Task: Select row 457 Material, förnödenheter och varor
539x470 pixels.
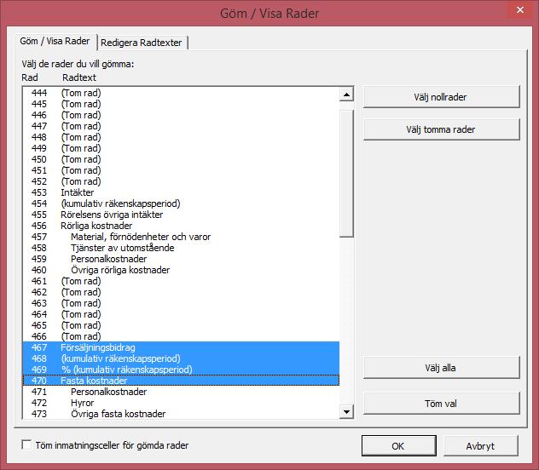Action: [181, 237]
